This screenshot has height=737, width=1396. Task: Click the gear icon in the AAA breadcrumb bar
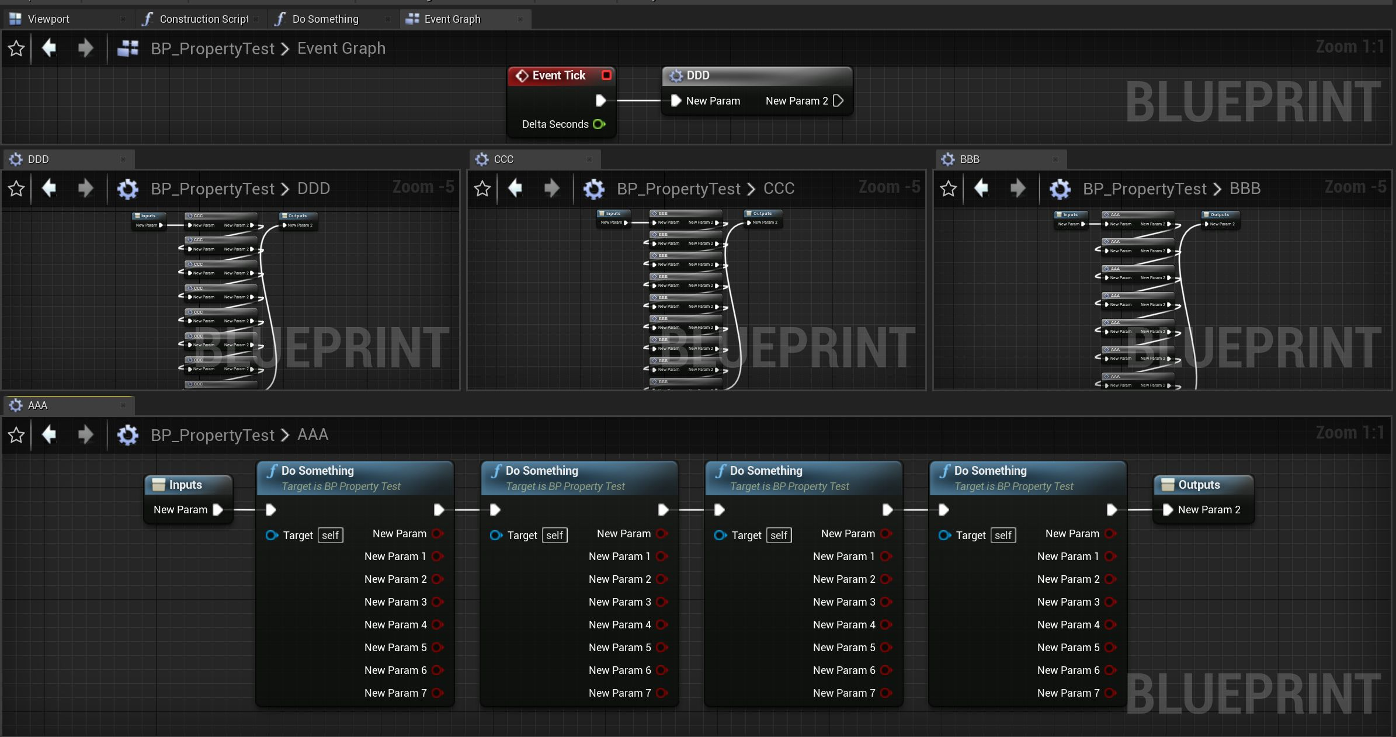point(127,435)
